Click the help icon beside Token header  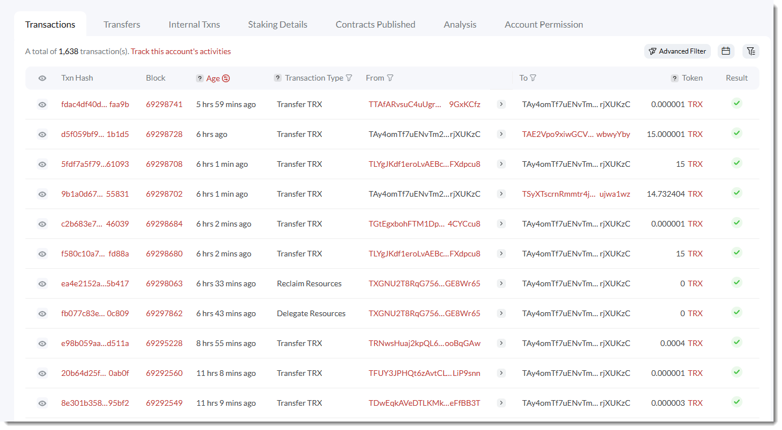click(x=675, y=78)
